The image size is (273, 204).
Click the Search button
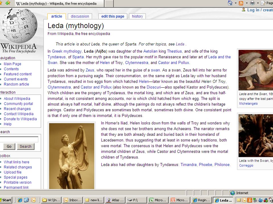(26, 146)
